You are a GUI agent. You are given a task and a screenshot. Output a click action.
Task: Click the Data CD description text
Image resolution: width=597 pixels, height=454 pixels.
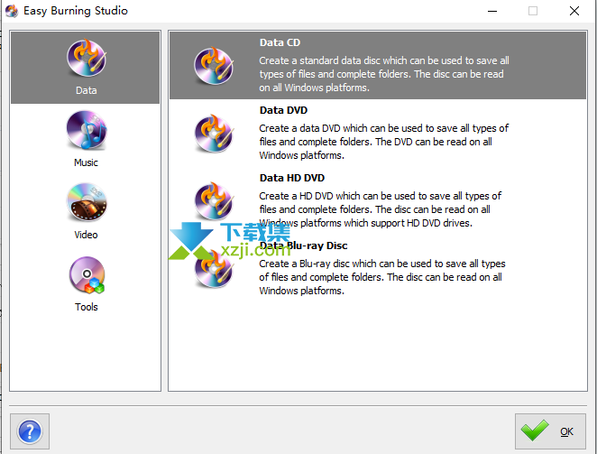384,74
